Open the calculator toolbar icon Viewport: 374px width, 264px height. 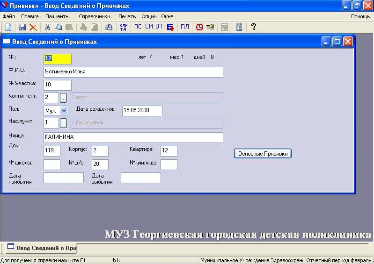(239, 27)
